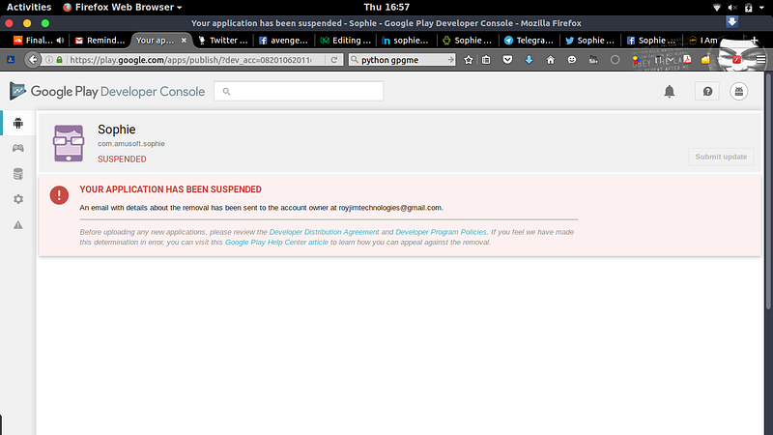Click the red suspension error icon
The image size is (773, 435).
click(59, 195)
